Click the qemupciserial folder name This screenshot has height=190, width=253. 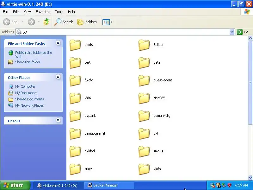[x=95, y=133]
